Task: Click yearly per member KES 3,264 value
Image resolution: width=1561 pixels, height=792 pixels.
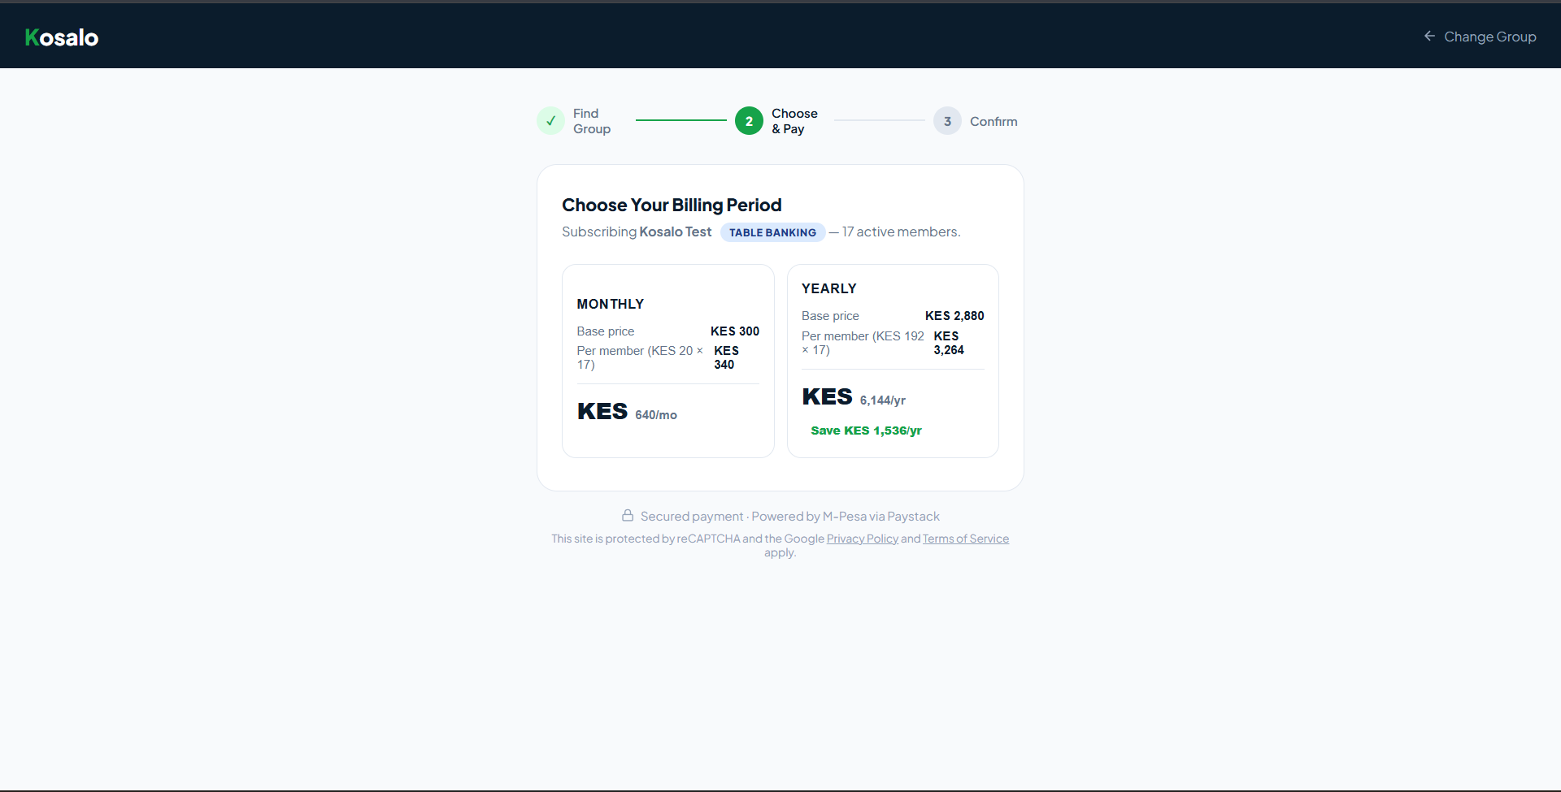Action: pyautogui.click(x=949, y=343)
